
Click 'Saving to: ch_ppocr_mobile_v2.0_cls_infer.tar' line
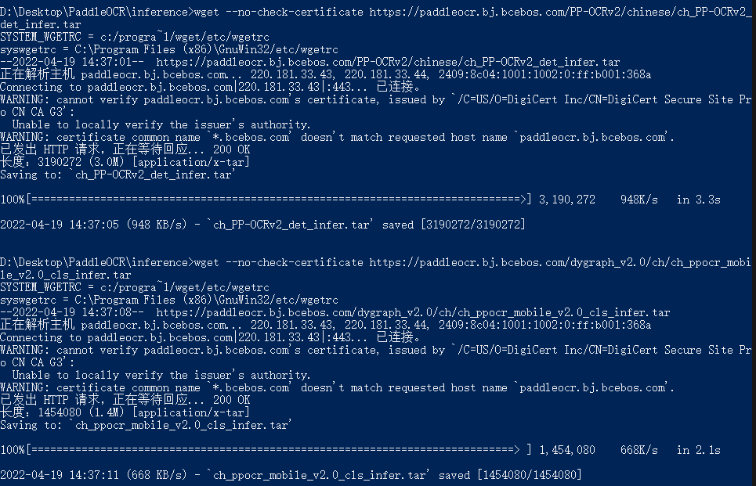[146, 425]
